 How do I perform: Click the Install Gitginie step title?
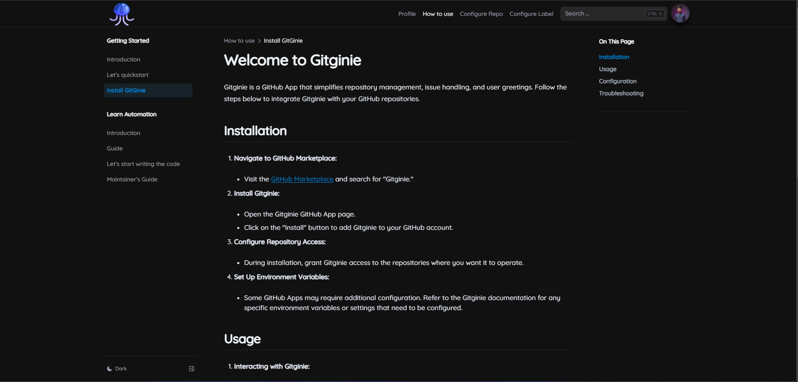pyautogui.click(x=257, y=193)
